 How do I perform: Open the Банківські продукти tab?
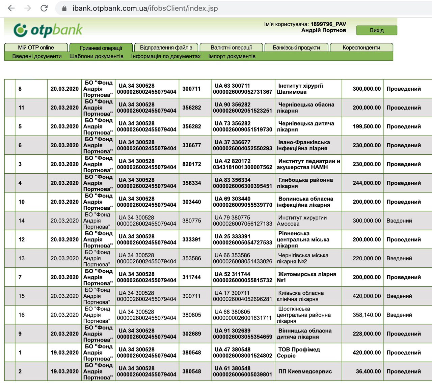tap(296, 48)
